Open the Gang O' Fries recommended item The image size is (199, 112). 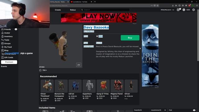click(103, 89)
